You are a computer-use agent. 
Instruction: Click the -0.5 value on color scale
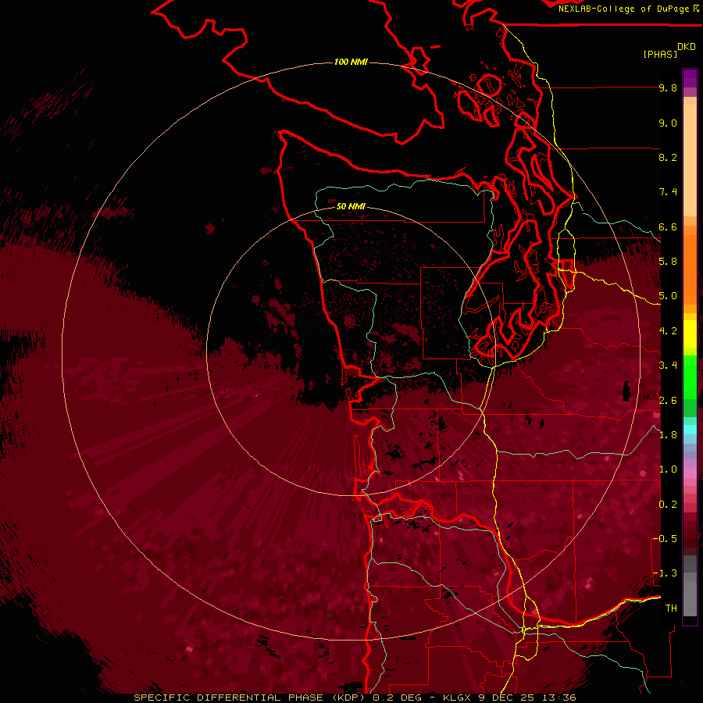(665, 539)
